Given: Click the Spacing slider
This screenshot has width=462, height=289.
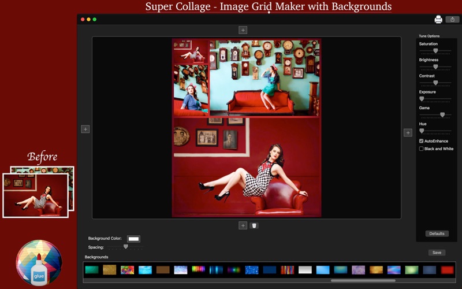Looking at the screenshot, I should (x=125, y=247).
